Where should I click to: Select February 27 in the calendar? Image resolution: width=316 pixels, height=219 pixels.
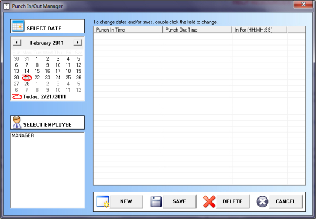point(16,84)
